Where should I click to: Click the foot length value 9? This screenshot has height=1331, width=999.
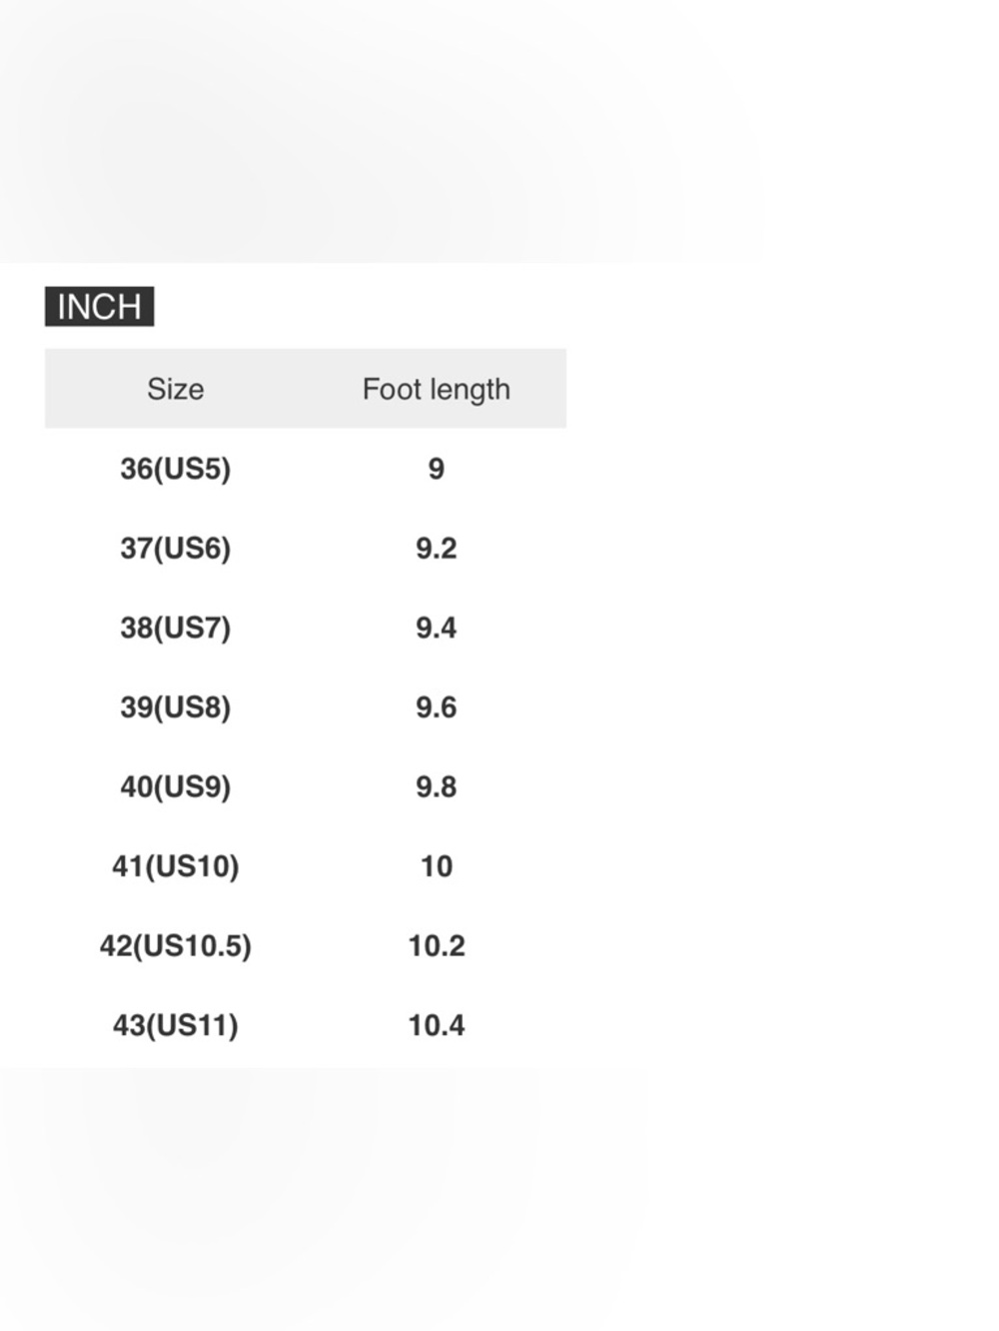437,469
